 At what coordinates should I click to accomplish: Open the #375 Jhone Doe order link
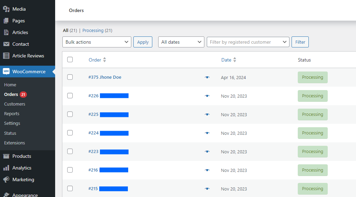pos(105,77)
